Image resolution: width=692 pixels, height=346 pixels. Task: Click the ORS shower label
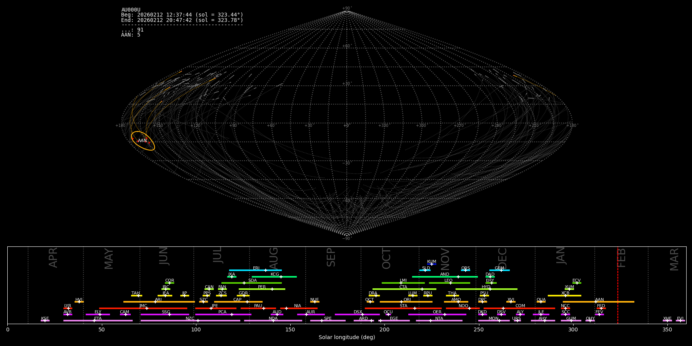click(x=466, y=268)
